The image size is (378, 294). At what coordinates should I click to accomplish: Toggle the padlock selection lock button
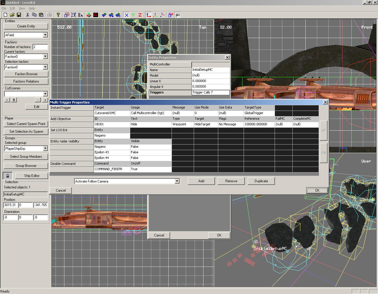[8, 176]
